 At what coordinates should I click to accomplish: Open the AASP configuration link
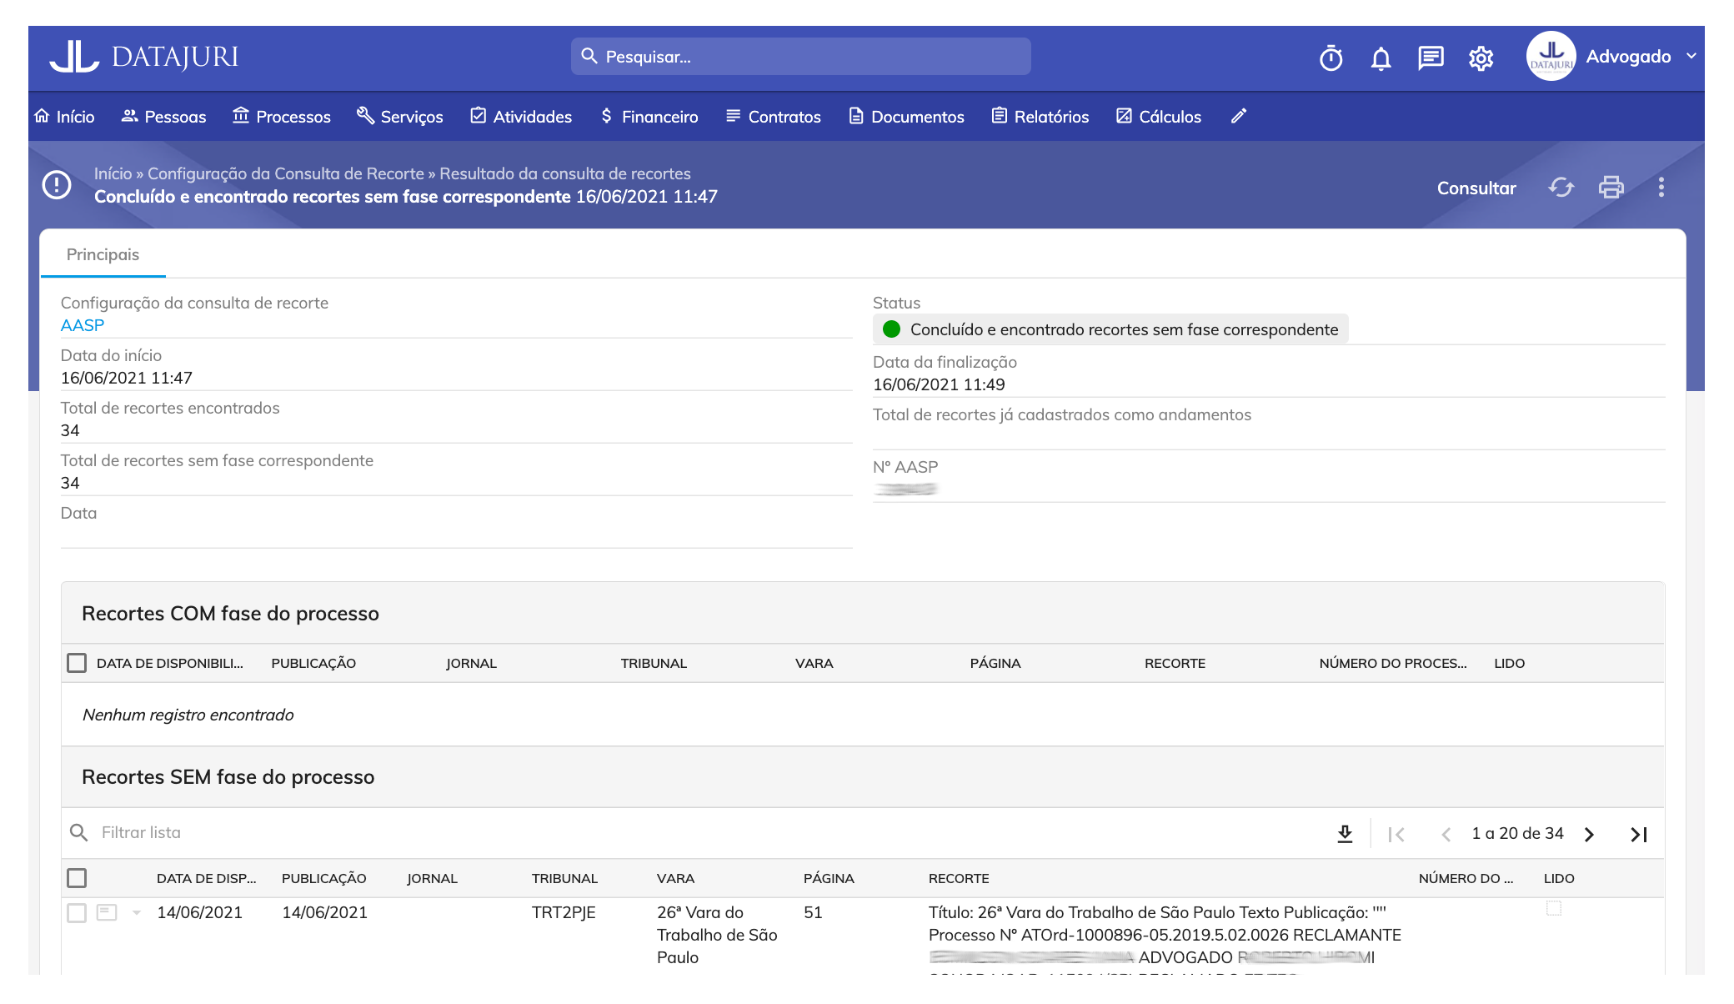coord(83,325)
